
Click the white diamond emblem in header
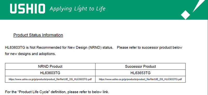point(185,15)
